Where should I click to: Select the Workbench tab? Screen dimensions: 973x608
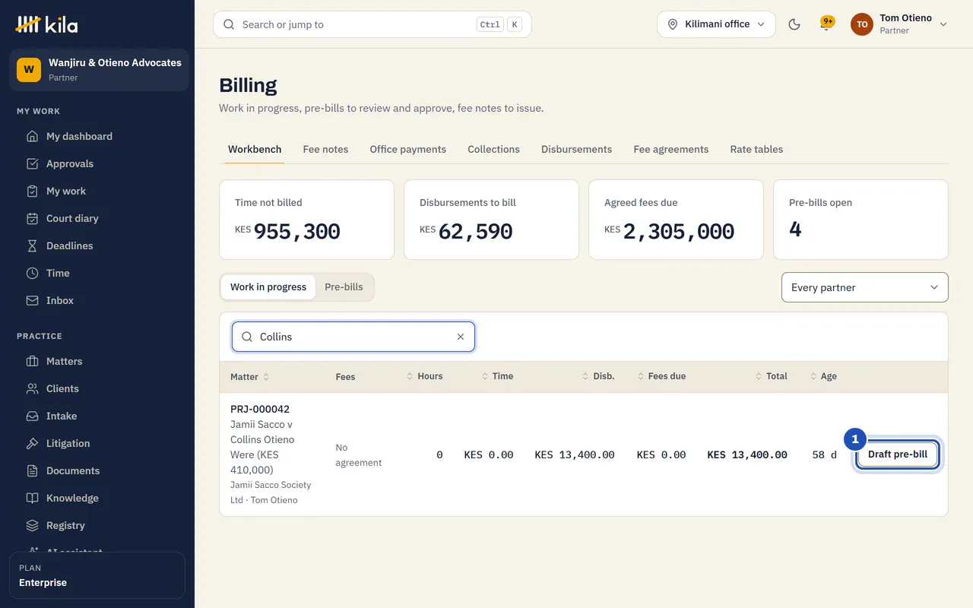coord(255,150)
